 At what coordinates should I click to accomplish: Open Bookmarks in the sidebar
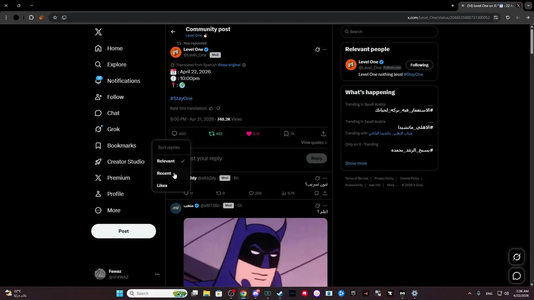click(116, 145)
